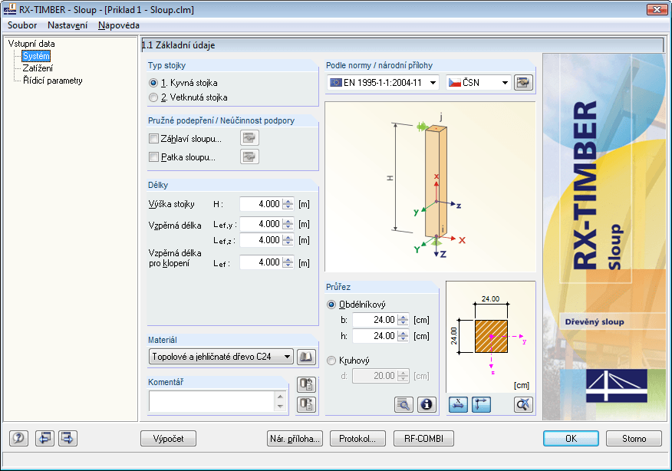Toggle horizontal dimension display for the section
The image size is (672, 471).
coord(460,404)
